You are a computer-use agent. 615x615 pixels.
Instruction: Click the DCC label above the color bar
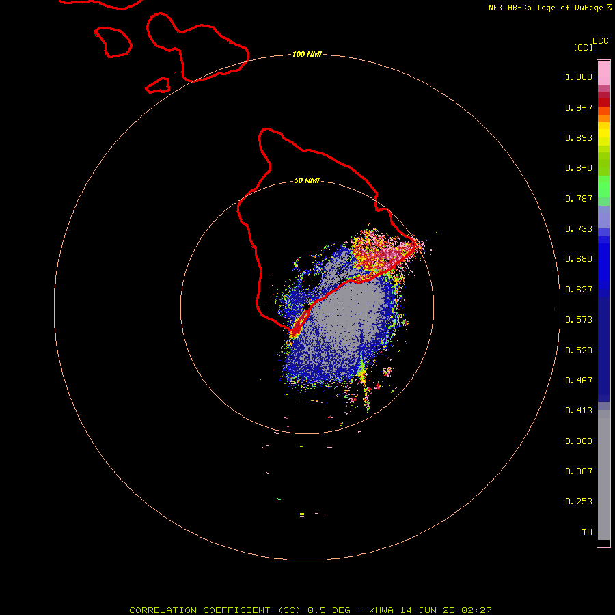601,41
